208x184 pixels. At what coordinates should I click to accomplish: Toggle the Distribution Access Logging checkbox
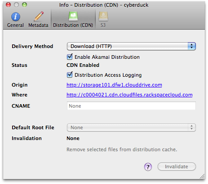click(70, 75)
